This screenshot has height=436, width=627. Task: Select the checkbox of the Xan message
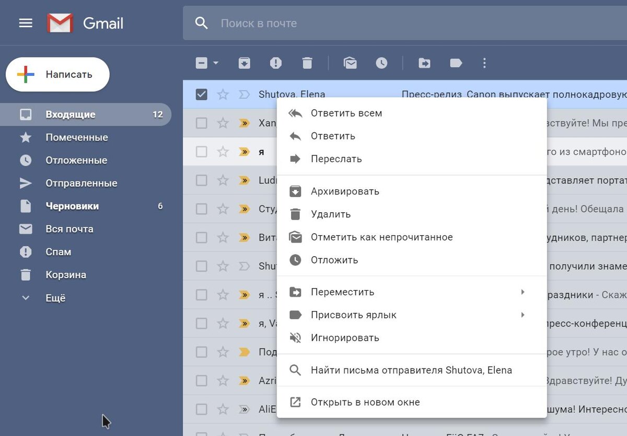(201, 123)
